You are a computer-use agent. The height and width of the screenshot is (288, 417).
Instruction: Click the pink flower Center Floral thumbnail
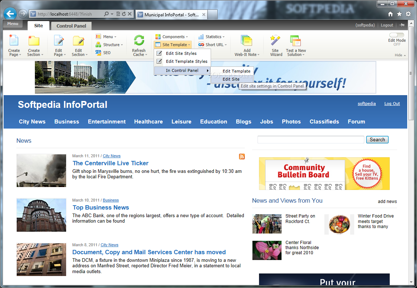(x=267, y=250)
